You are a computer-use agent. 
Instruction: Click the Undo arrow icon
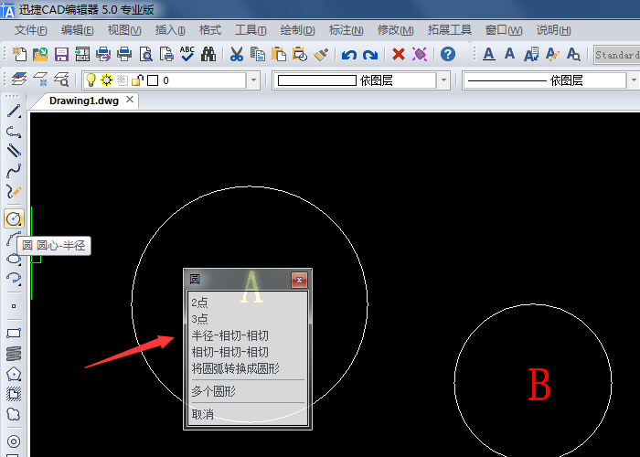[x=348, y=55]
